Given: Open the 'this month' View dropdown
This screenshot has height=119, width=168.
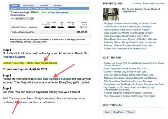Looking at the screenshot, I should tap(24, 19).
